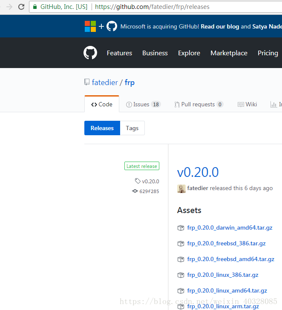Click the Satya Nadella banner link
Viewport: 282px width, 310px height.
[267, 26]
